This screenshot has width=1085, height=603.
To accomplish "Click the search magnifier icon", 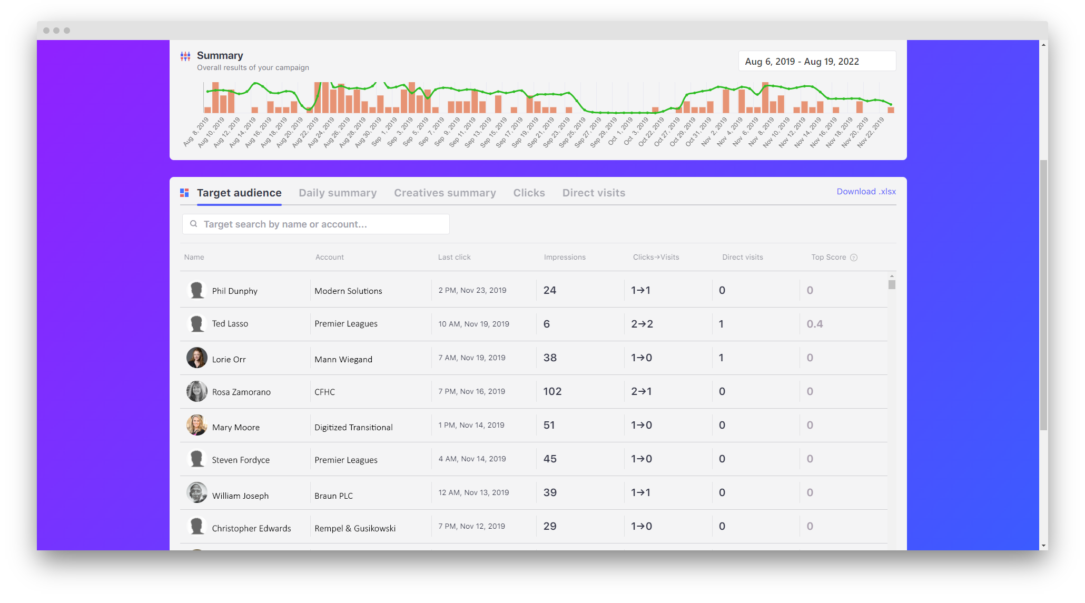I will coord(194,224).
